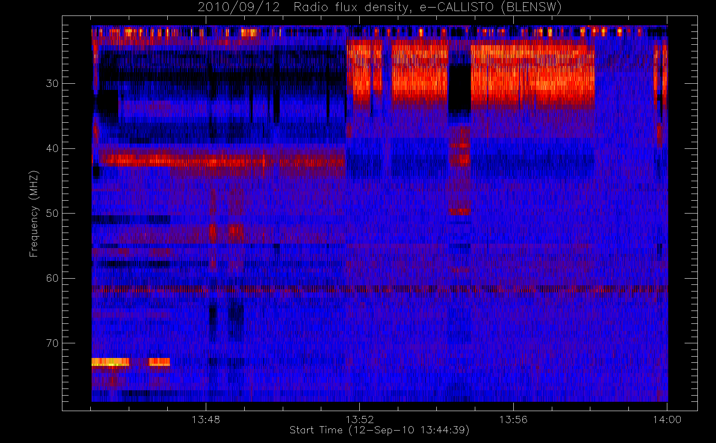This screenshot has width=716, height=443.
Task: Click the 14:00 time tick label
Action: [x=667, y=419]
